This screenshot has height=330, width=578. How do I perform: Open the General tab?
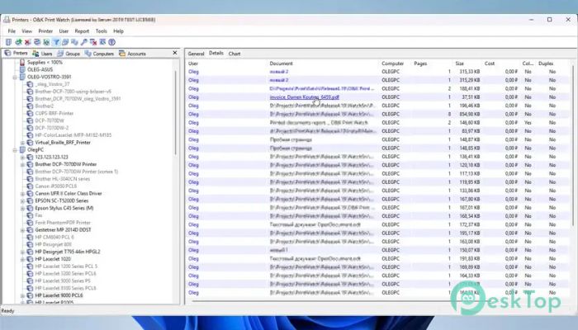[x=197, y=54]
